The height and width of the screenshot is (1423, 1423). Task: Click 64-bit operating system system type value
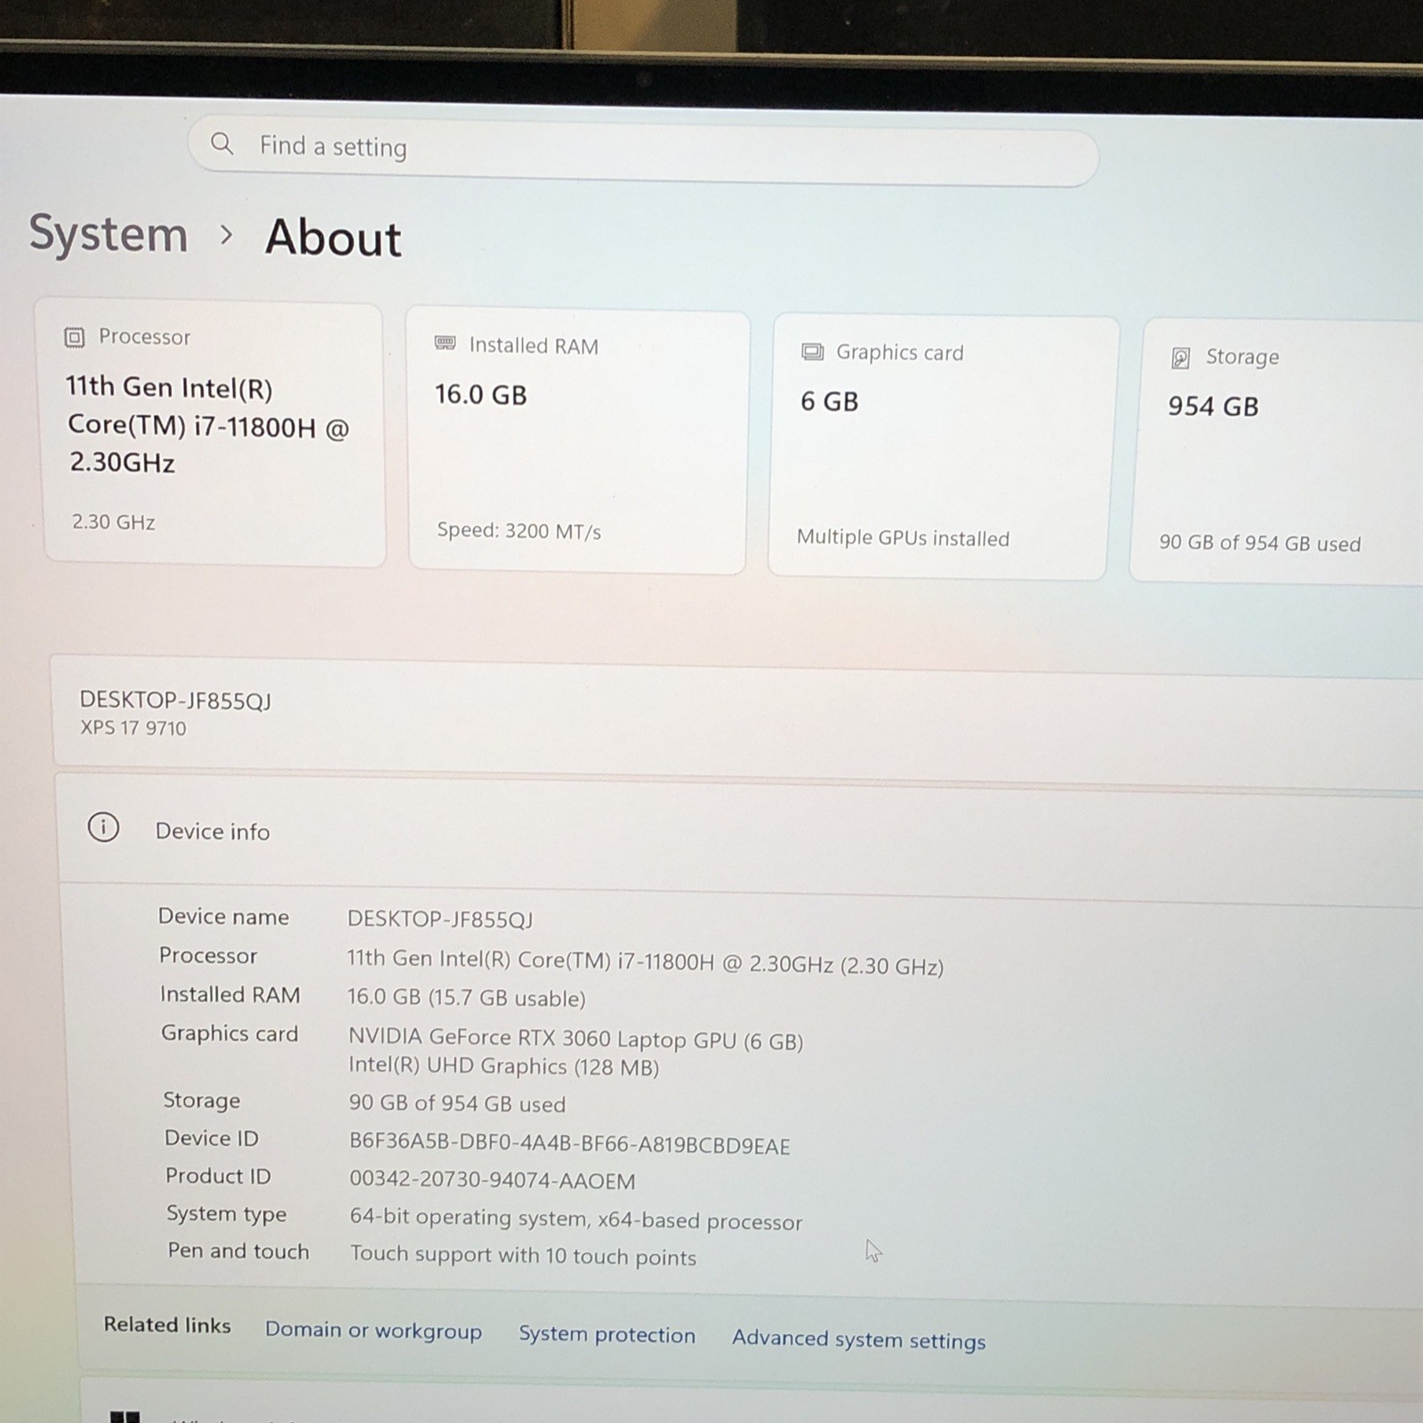tap(575, 1219)
